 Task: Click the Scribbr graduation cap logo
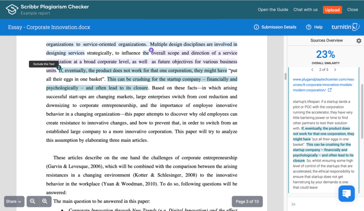(12, 10)
